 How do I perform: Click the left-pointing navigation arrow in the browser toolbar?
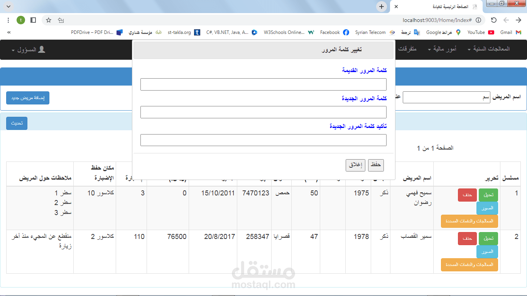[506, 20]
